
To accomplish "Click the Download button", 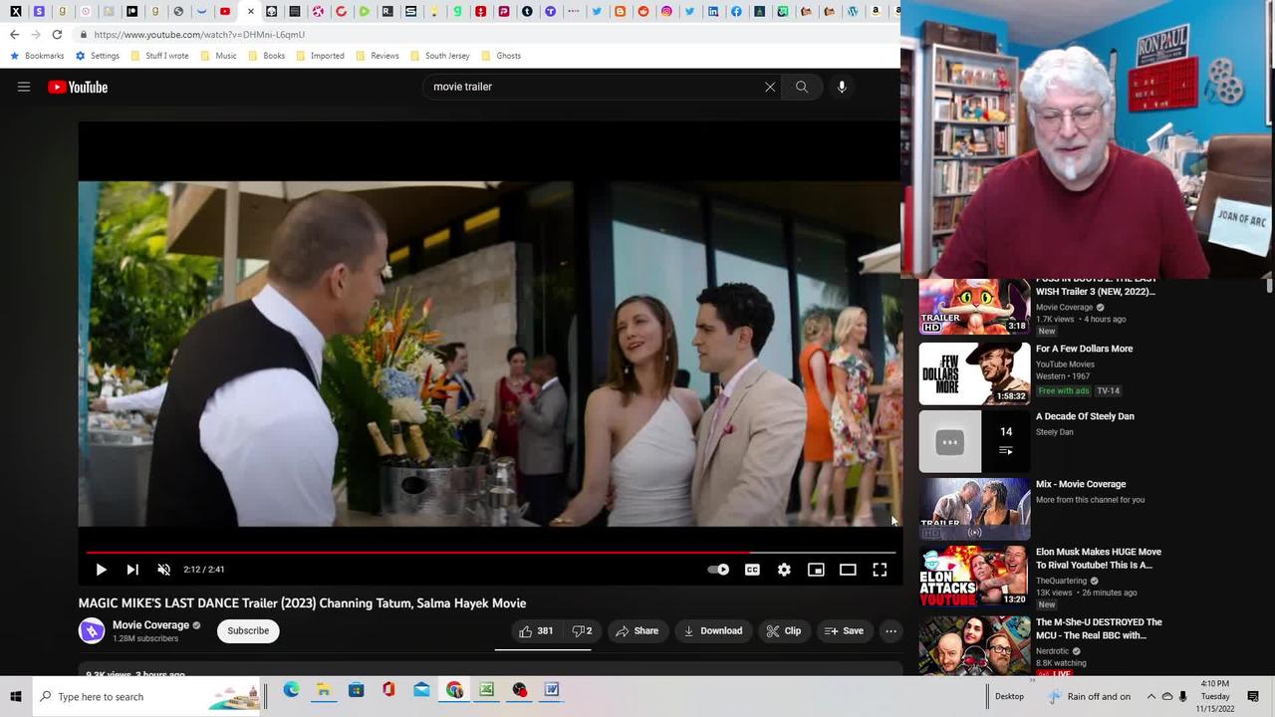I will coord(713,630).
